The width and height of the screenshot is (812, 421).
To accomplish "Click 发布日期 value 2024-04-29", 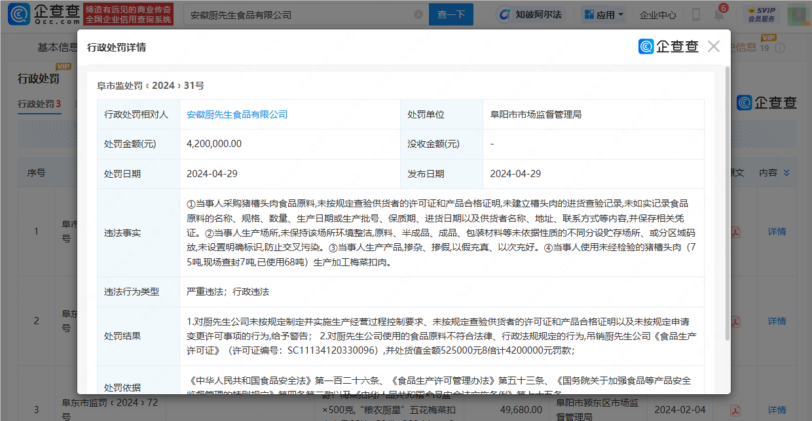I will point(516,174).
